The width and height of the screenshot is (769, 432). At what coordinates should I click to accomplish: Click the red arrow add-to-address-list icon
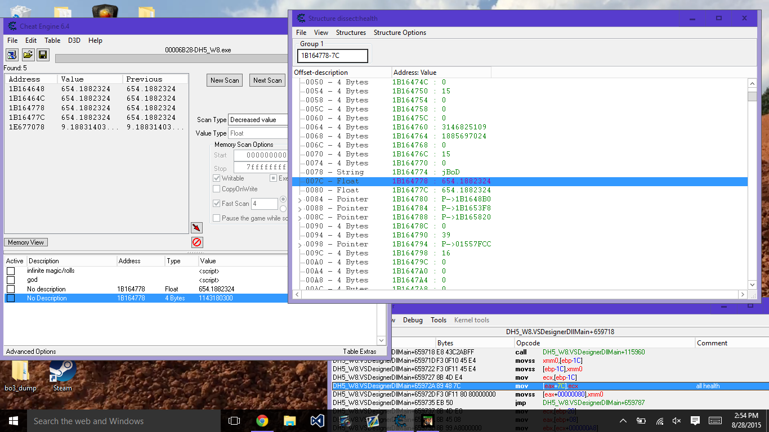pyautogui.click(x=196, y=227)
